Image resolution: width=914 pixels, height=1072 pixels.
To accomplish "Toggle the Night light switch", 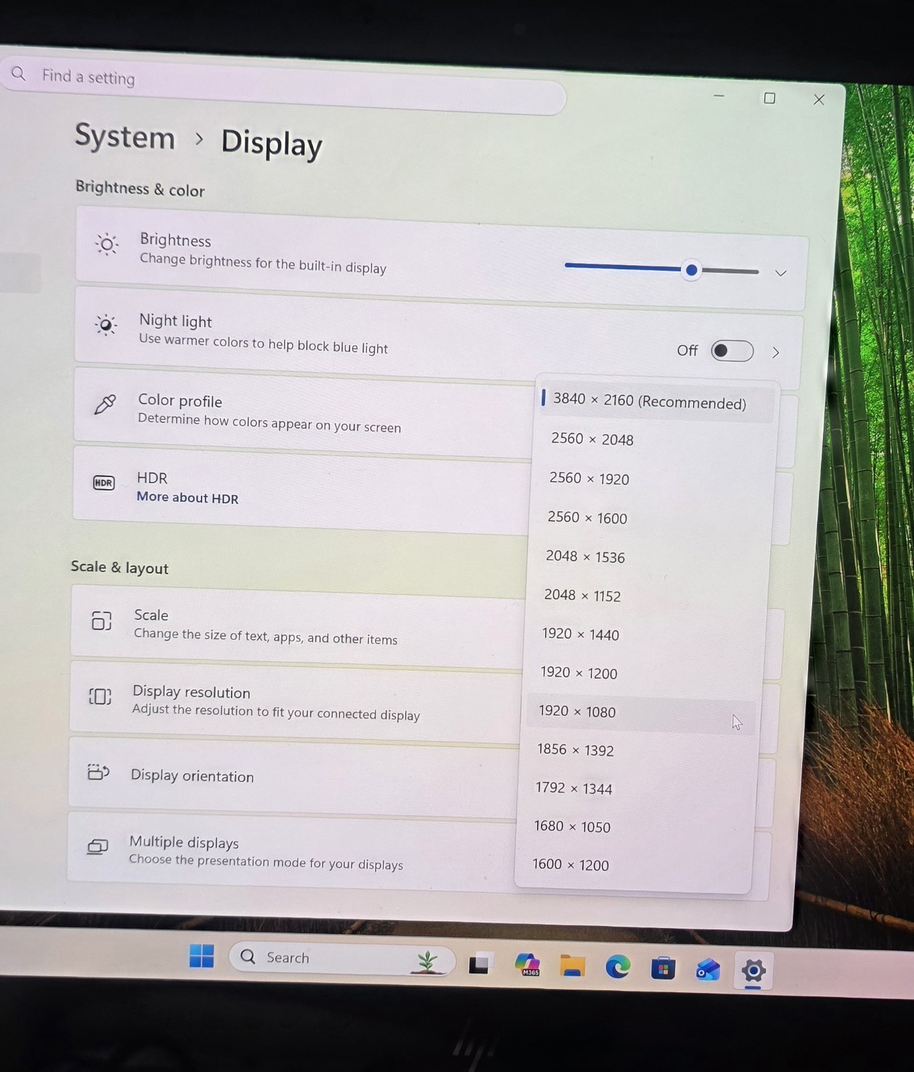I will pos(732,350).
